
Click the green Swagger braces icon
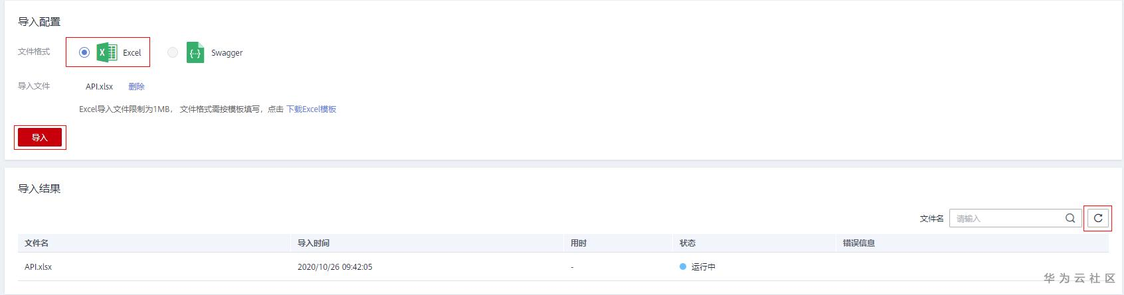pos(195,52)
